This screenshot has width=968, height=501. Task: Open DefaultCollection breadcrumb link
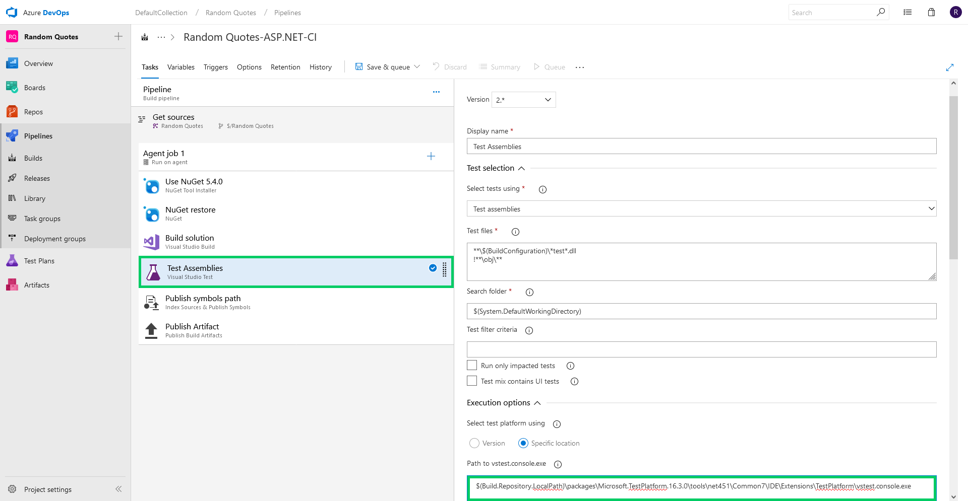click(161, 13)
